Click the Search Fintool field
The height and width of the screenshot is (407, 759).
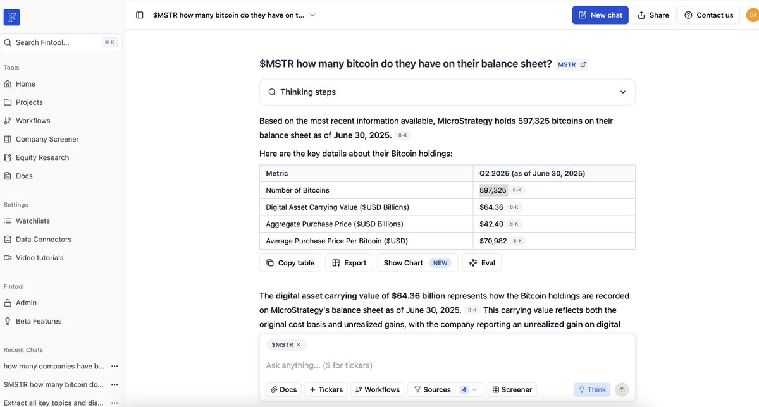click(x=61, y=42)
